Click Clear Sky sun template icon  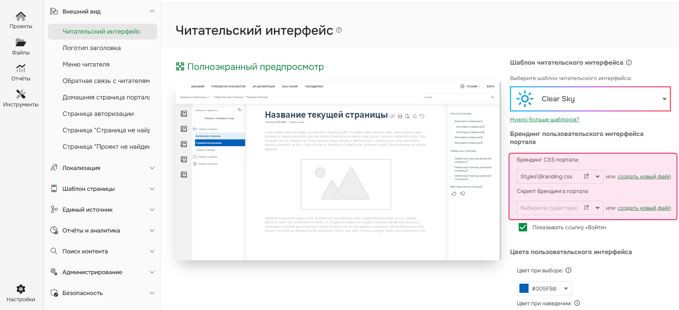coord(525,99)
